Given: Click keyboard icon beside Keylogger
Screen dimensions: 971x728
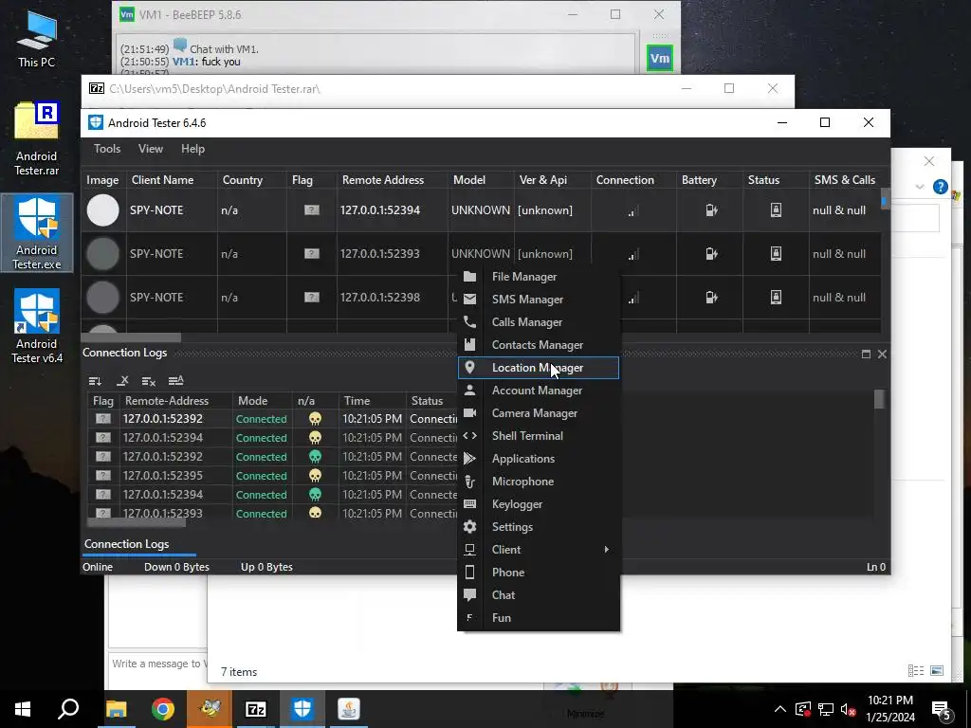Looking at the screenshot, I should [470, 504].
